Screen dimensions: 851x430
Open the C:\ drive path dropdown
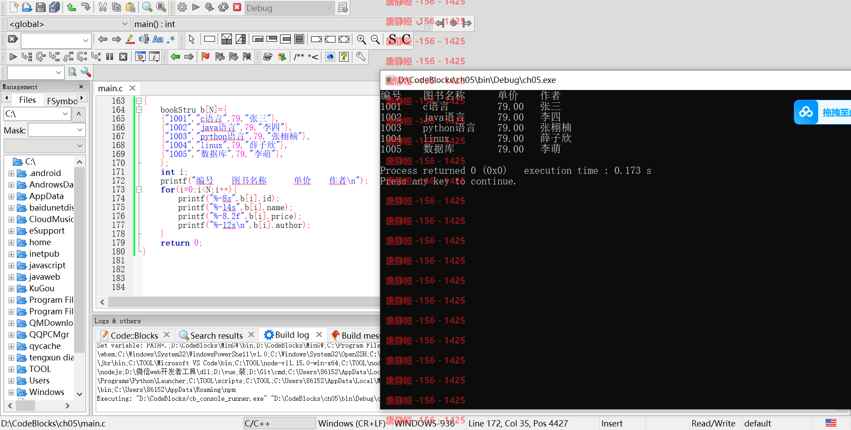click(x=37, y=114)
